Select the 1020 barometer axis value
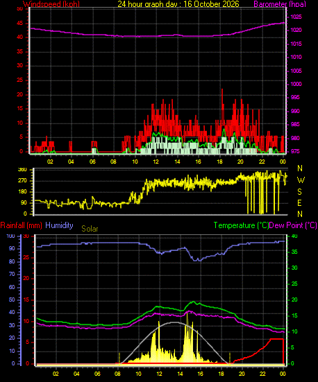Screen dimensions: 318x382 (x=296, y=31)
